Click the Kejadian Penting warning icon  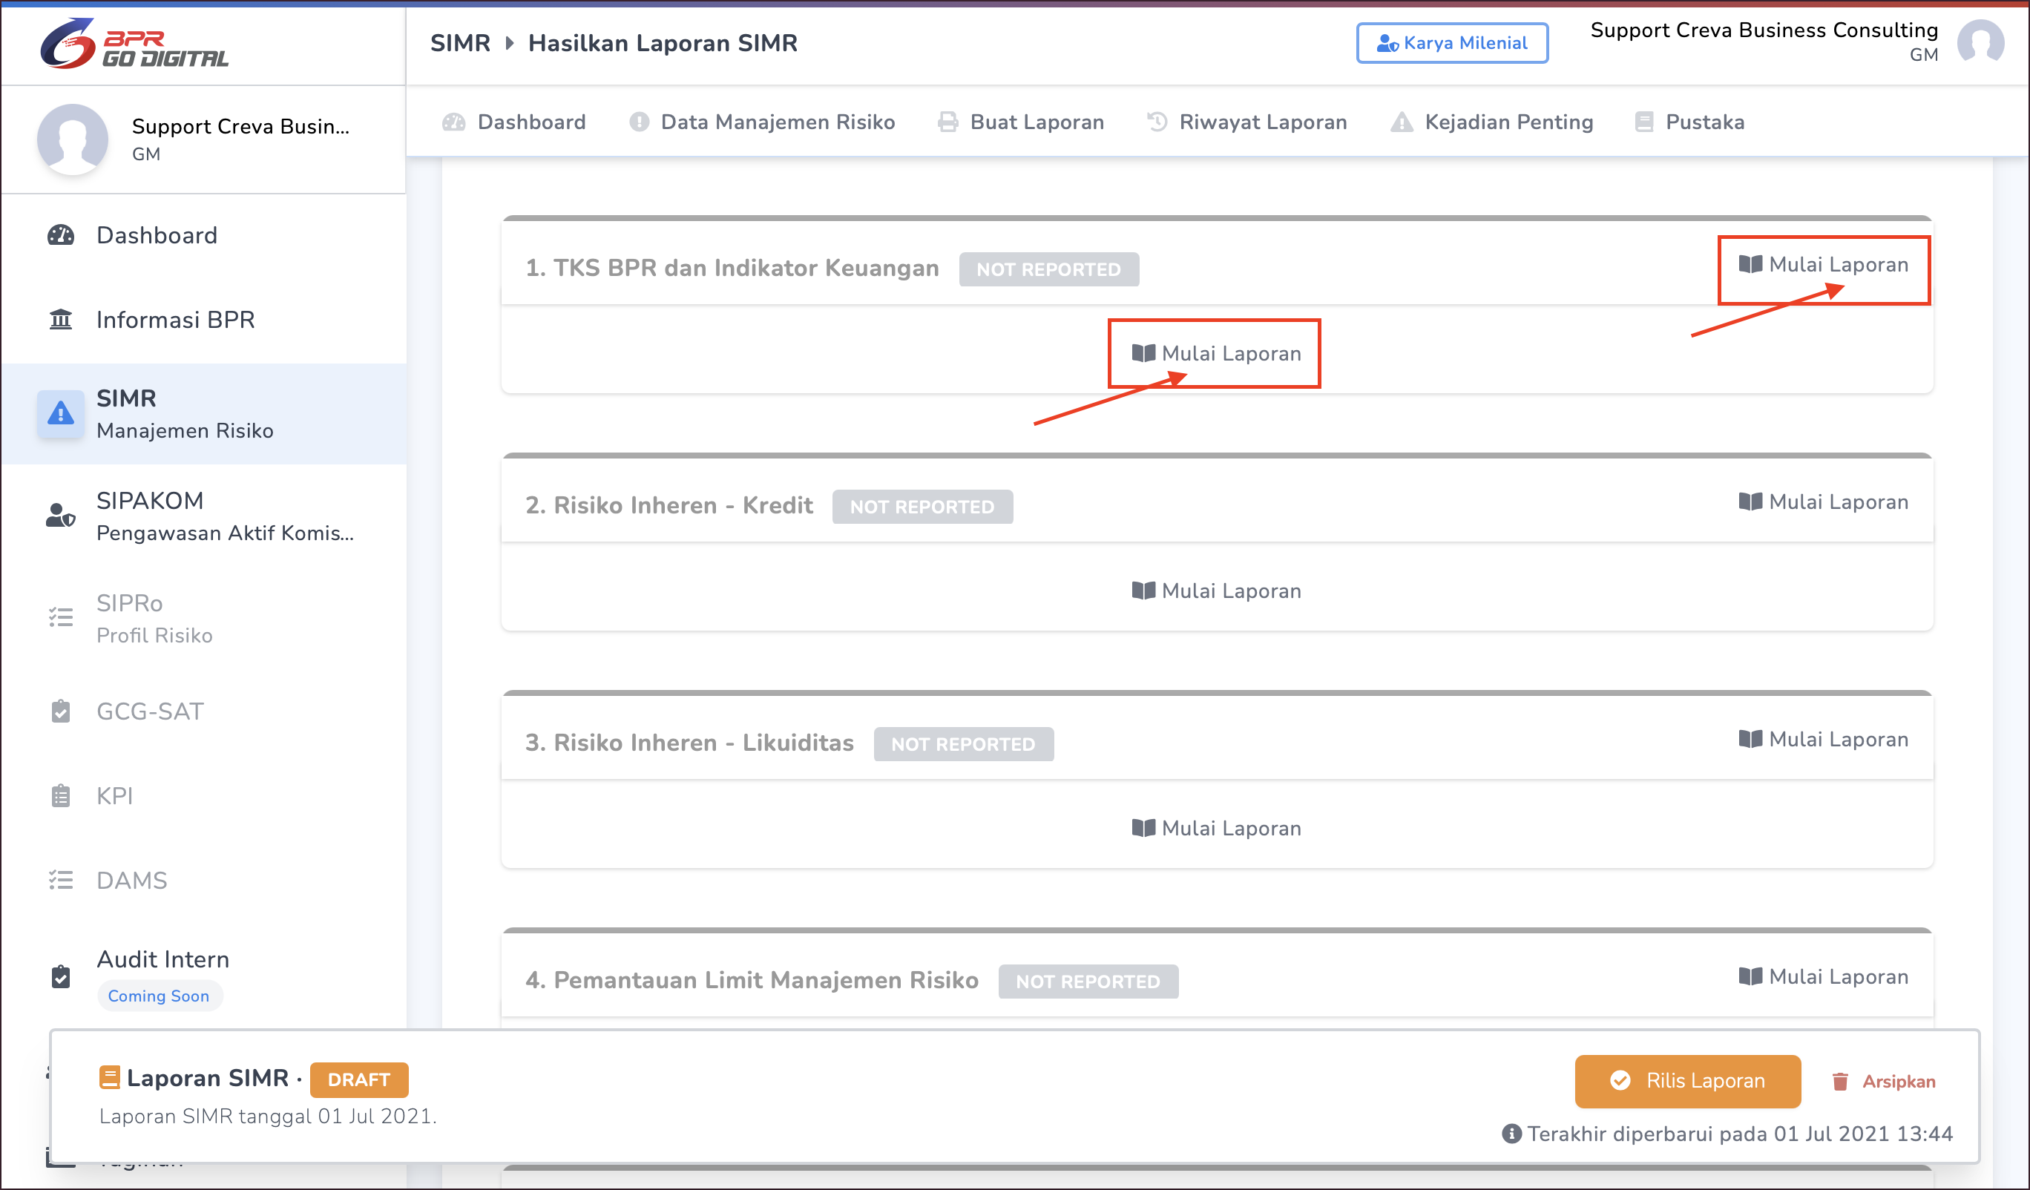click(x=1402, y=122)
